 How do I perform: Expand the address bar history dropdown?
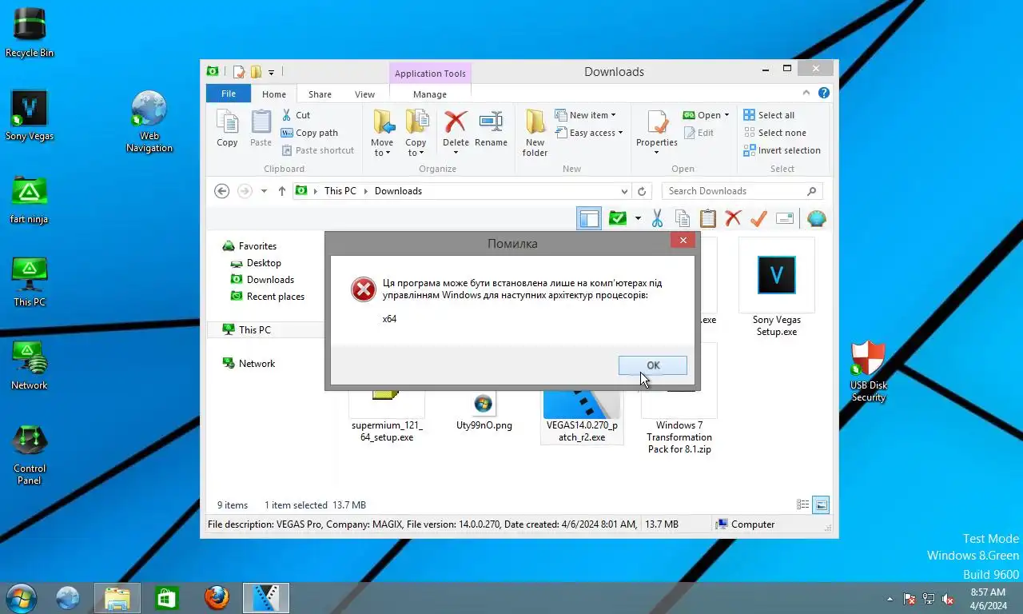(624, 191)
